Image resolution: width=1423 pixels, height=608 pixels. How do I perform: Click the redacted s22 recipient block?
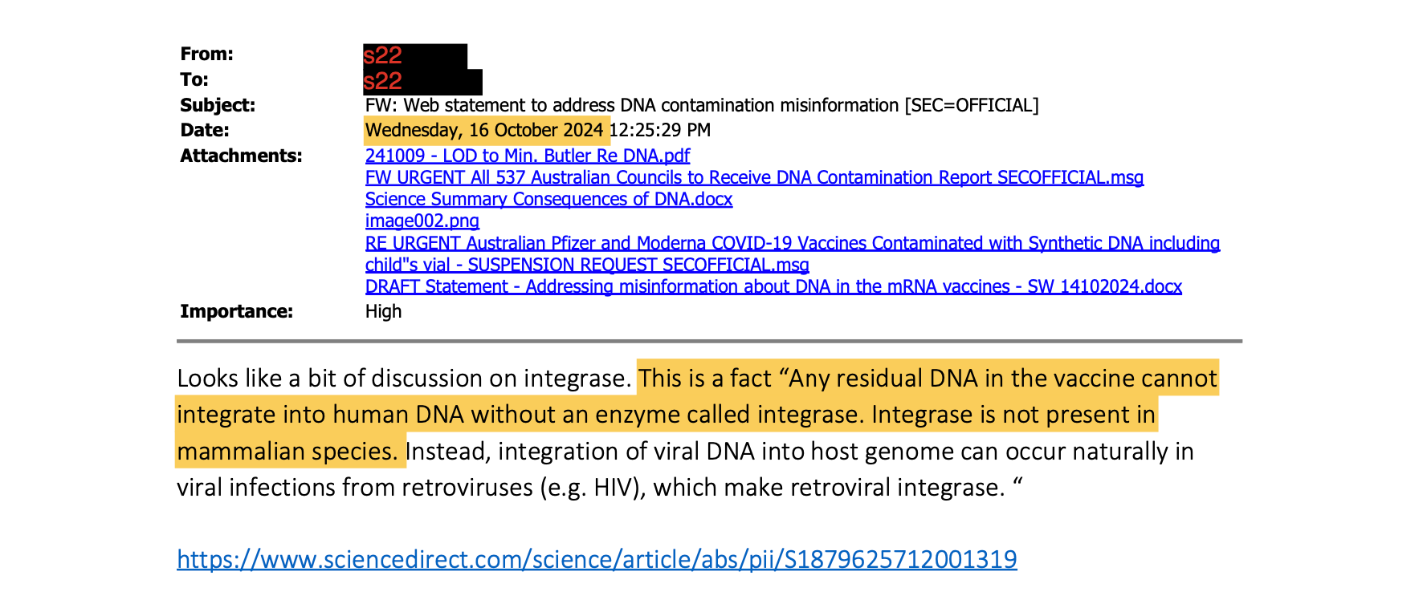pyautogui.click(x=422, y=82)
